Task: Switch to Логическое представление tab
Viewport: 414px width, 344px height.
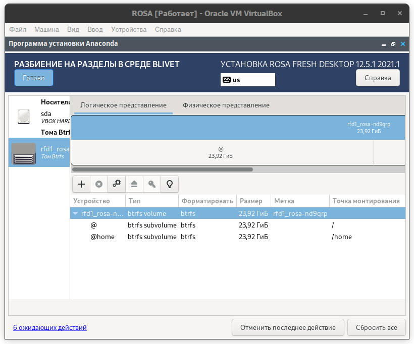Action: click(123, 105)
